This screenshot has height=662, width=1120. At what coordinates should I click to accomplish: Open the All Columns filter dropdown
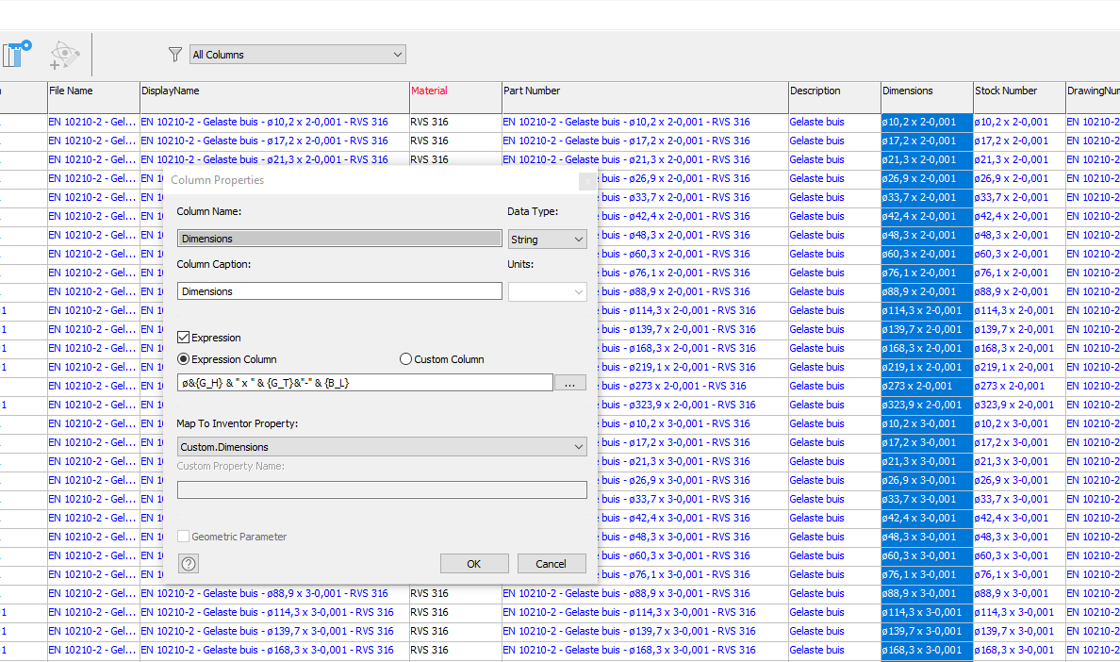coord(298,55)
